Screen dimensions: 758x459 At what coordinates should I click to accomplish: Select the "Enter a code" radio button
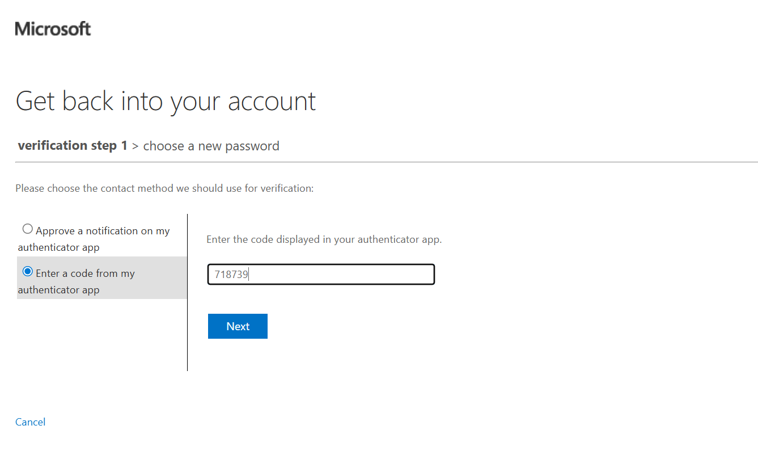[x=27, y=272]
